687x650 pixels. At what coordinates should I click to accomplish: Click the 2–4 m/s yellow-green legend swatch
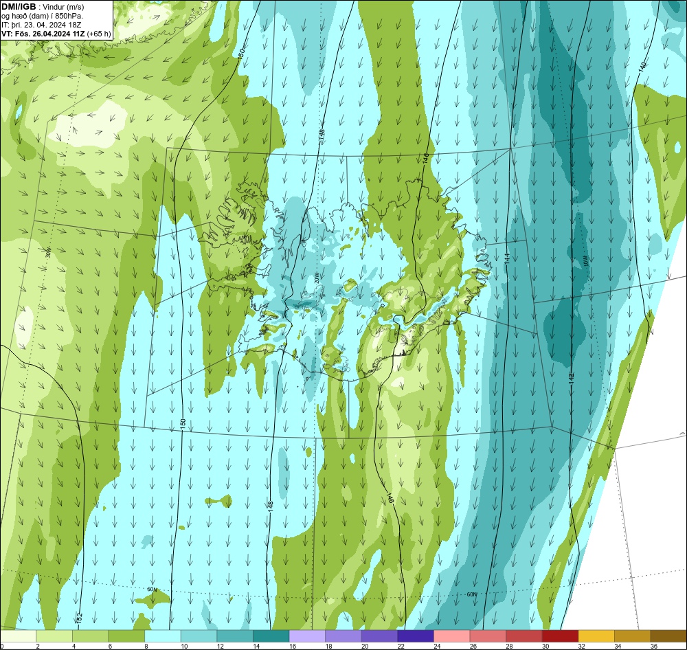click(x=54, y=636)
